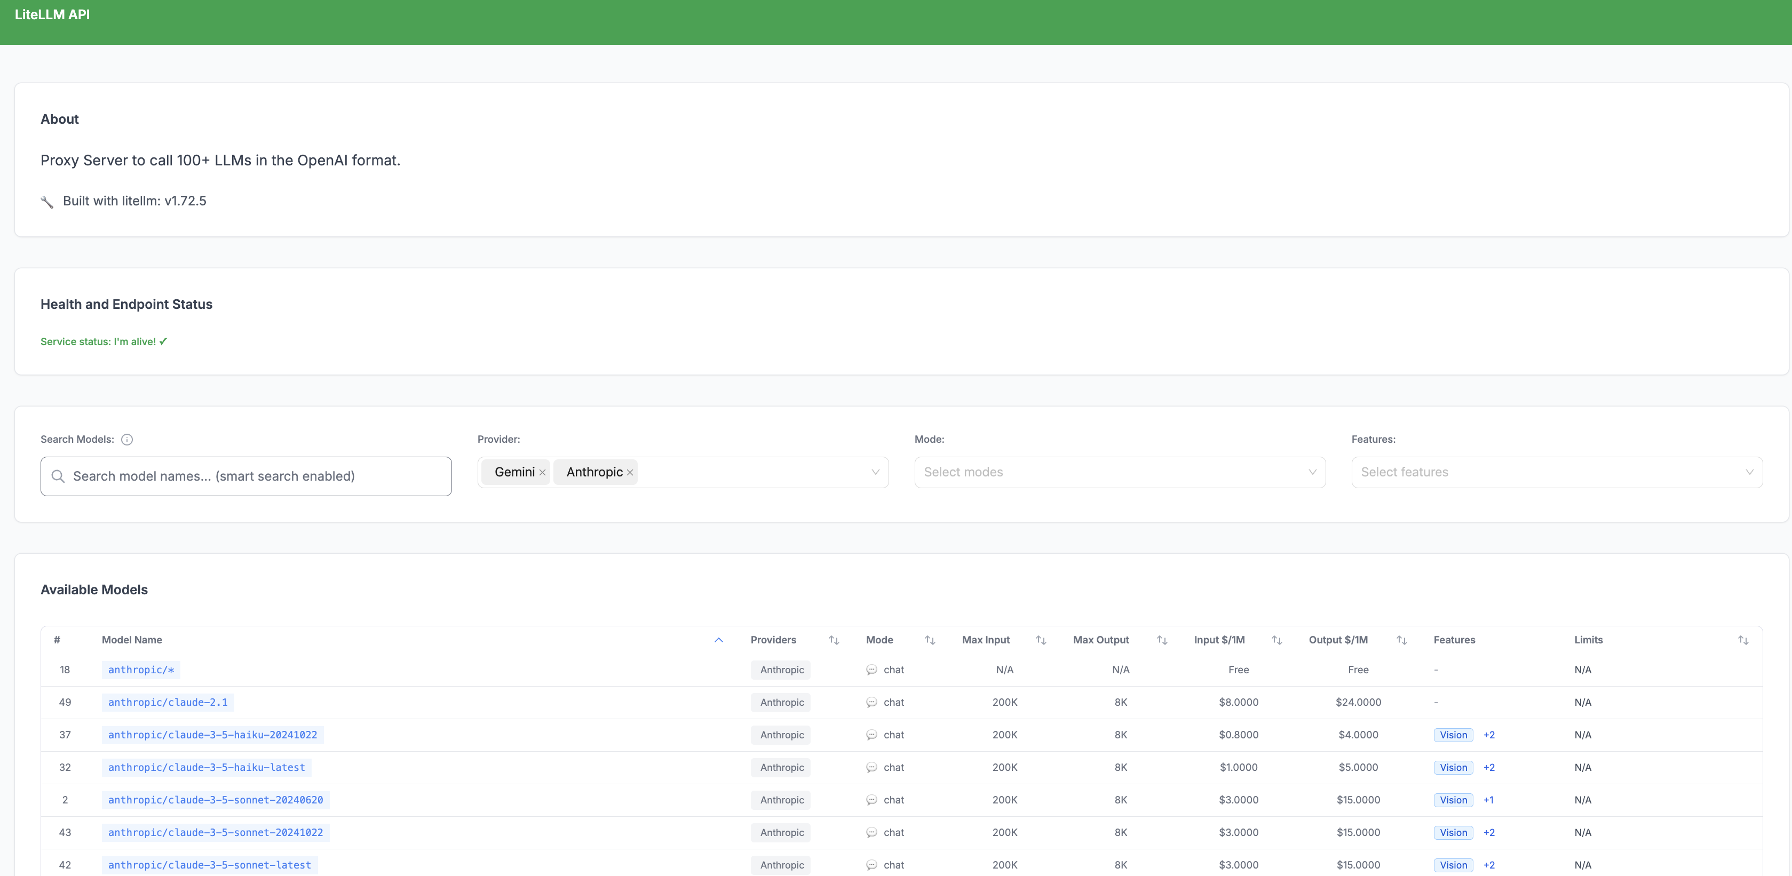Viewport: 1792px width, 876px height.
Task: Focus the Search model names field
Action: click(x=245, y=476)
